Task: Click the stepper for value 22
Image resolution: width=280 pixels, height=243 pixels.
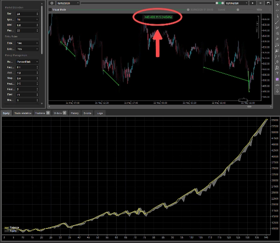Action: click(37, 30)
